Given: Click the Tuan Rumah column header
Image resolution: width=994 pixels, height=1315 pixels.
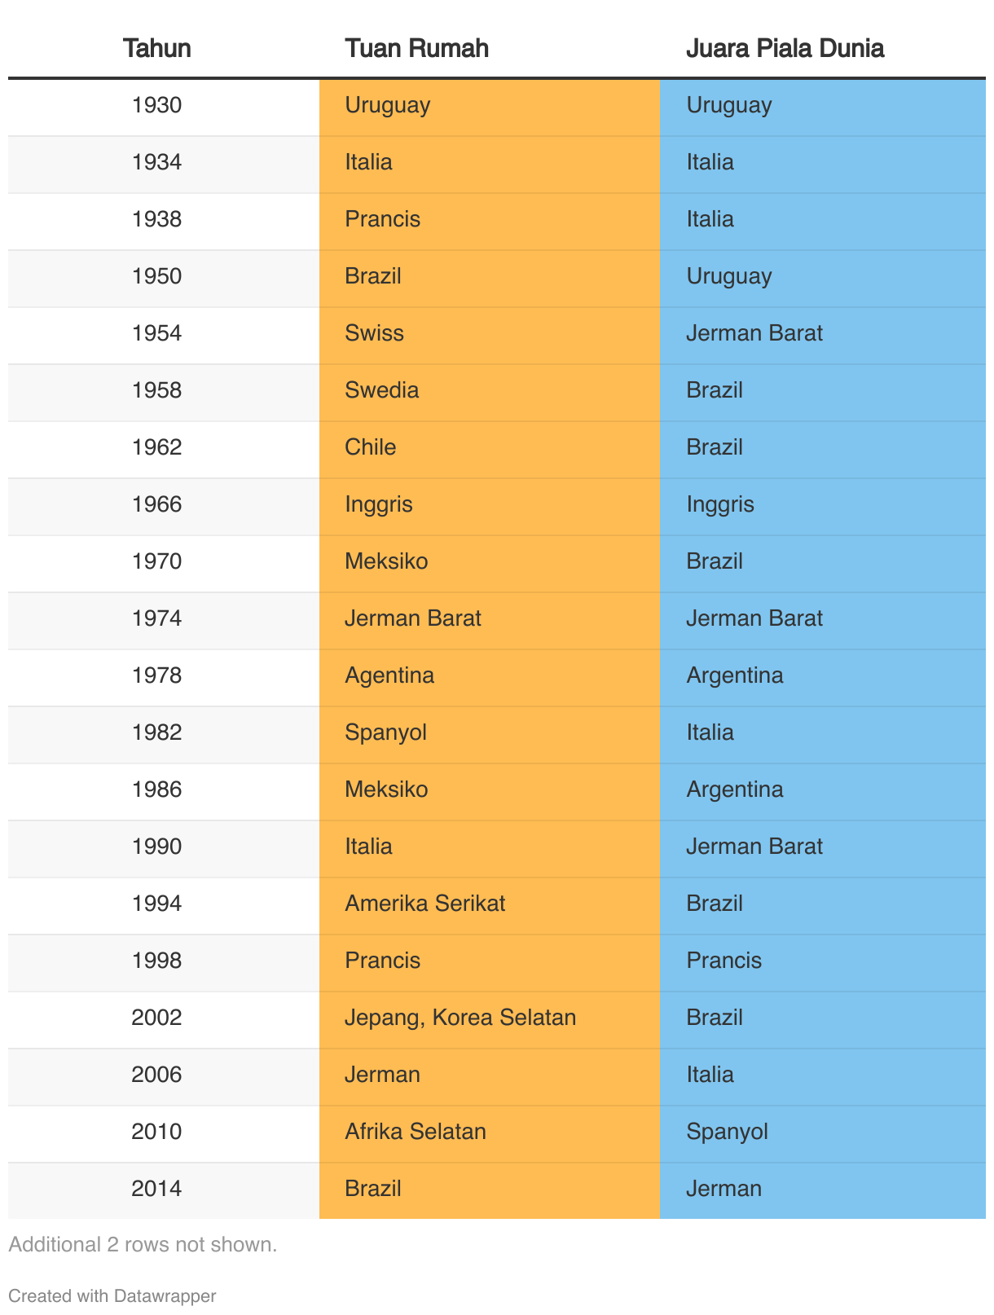Looking at the screenshot, I should [x=416, y=48].
